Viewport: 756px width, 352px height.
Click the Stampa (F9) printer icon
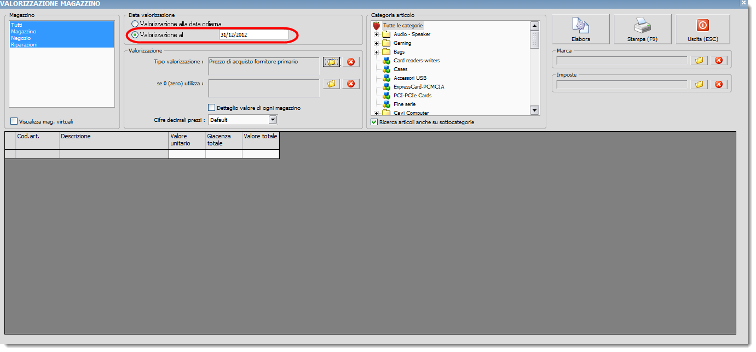pos(642,26)
